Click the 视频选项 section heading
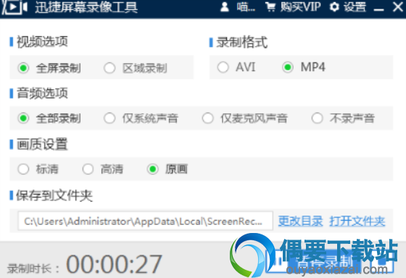The height and width of the screenshot is (278, 406). pos(42,41)
